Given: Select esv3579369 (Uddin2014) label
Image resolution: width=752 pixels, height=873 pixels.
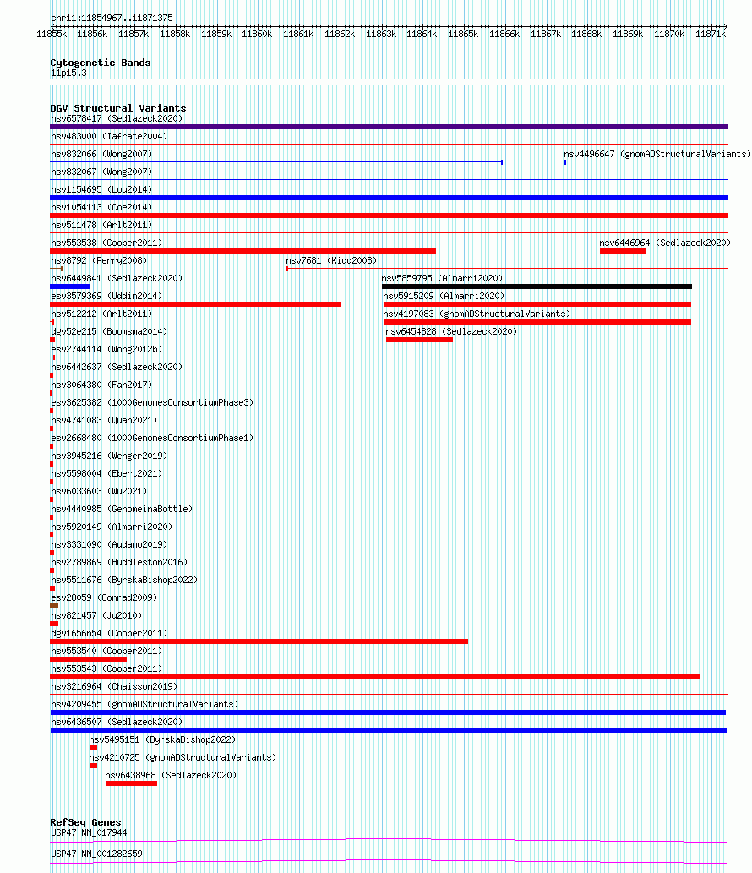Looking at the screenshot, I should click(106, 296).
